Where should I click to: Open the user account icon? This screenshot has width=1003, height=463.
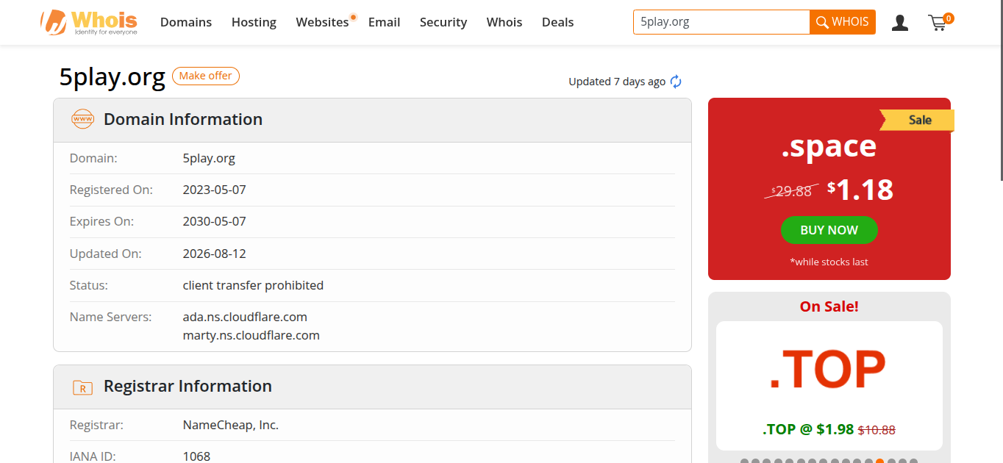(x=899, y=23)
